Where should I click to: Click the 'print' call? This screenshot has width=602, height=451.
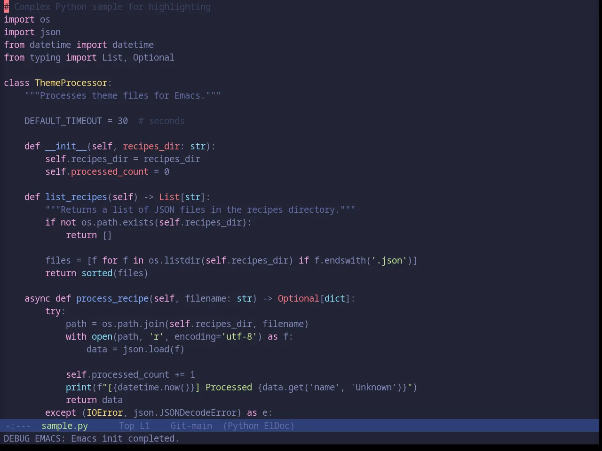coord(79,387)
